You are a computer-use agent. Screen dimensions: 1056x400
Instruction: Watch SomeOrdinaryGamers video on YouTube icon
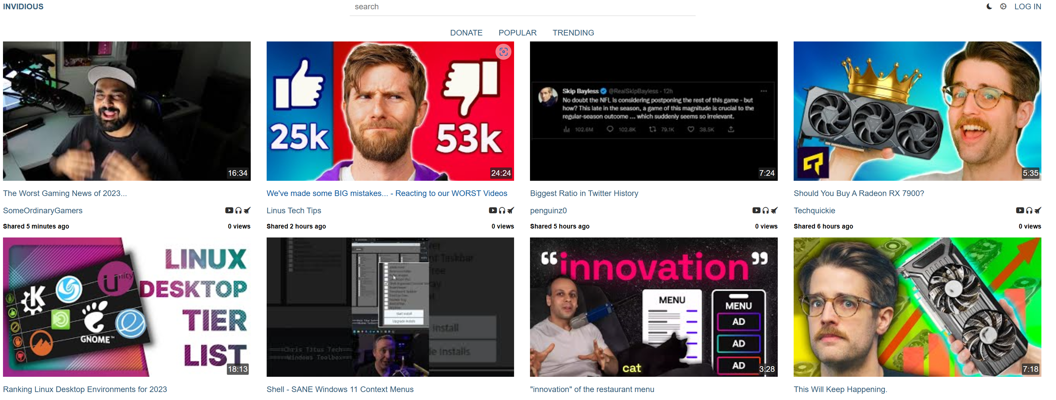point(229,210)
